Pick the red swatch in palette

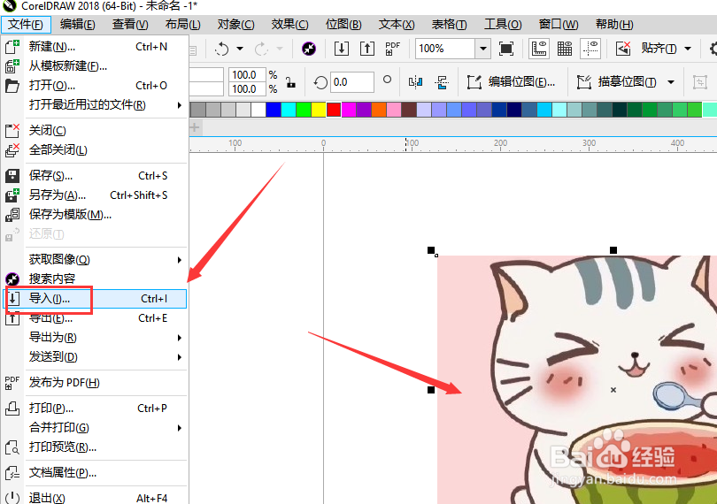334,110
